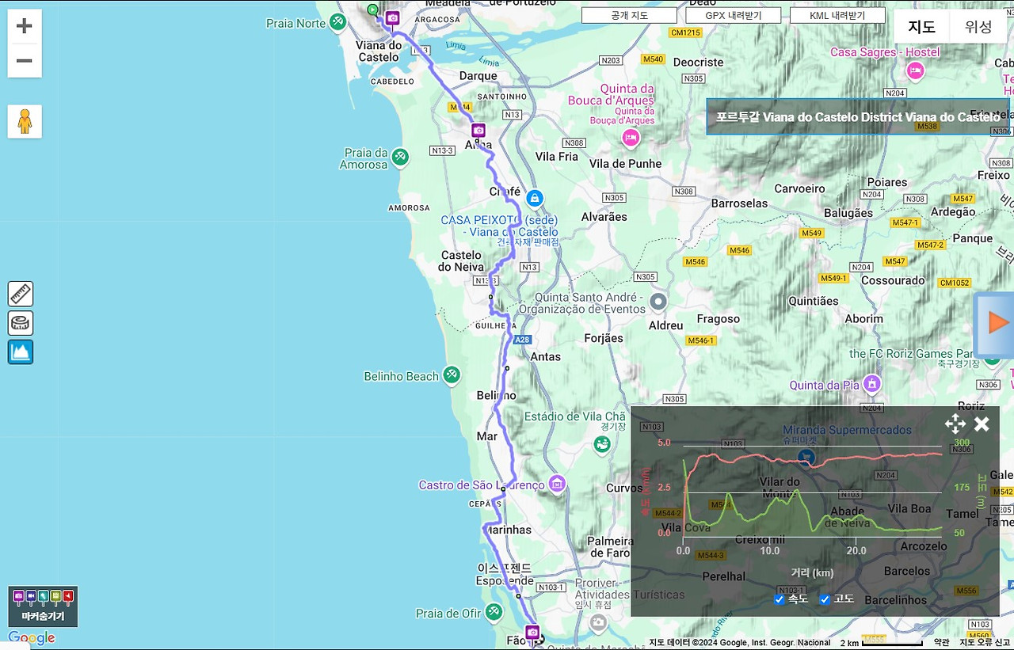
Task: Click the 'Palmeira de Faro' label
Action: pos(610,547)
